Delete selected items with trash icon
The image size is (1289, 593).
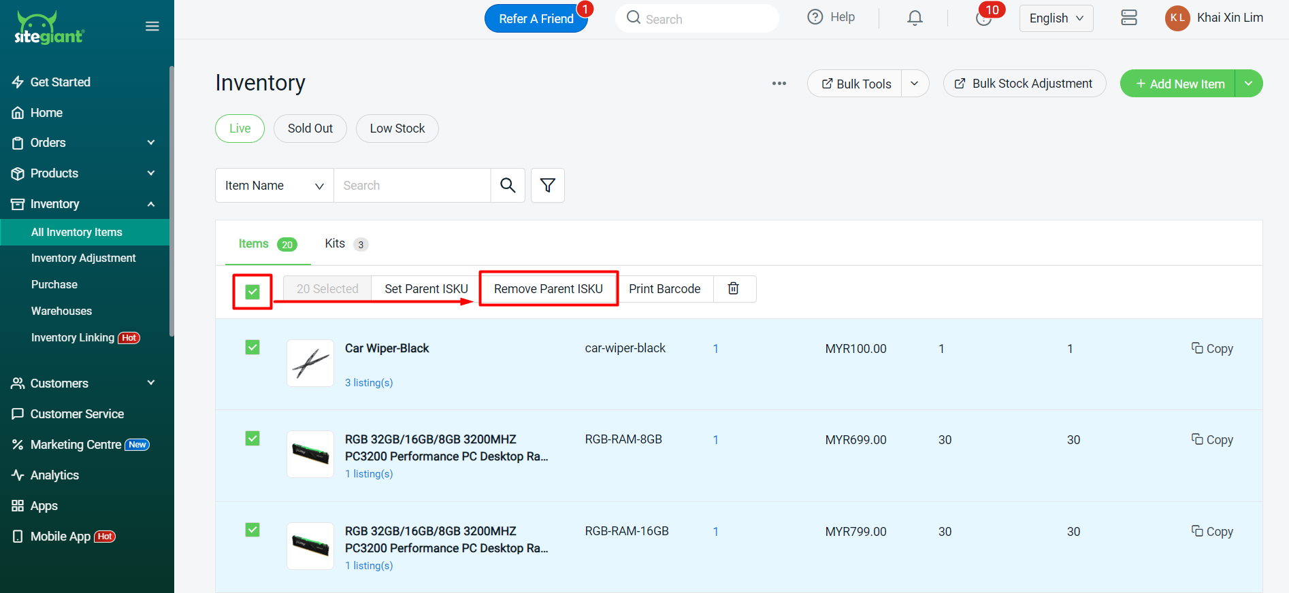(x=734, y=288)
